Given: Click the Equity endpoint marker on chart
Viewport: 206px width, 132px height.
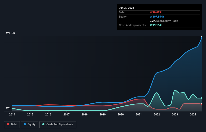Looking at the screenshot, I should [x=202, y=37].
